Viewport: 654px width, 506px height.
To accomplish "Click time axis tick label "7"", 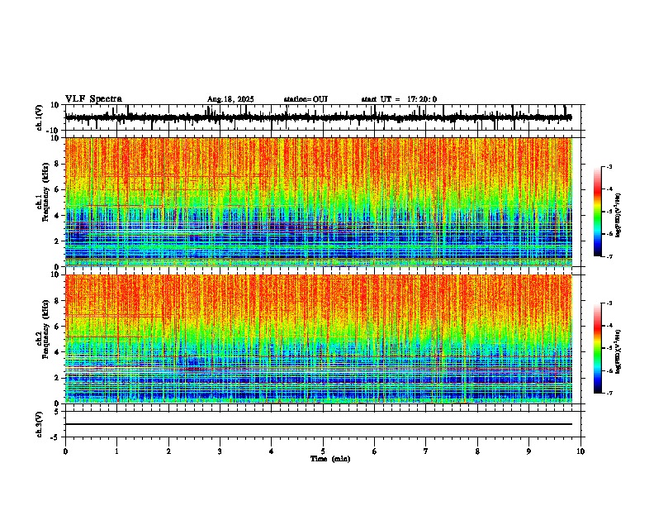I will (426, 451).
